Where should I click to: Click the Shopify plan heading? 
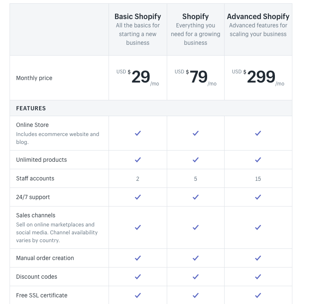click(195, 17)
